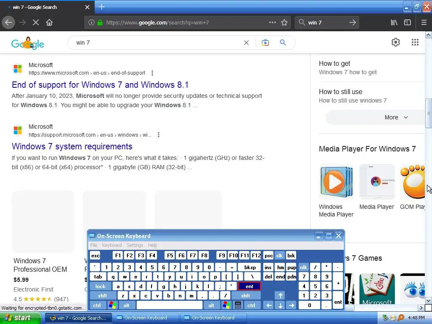
Task: Stop loading the page
Action: 35,23
